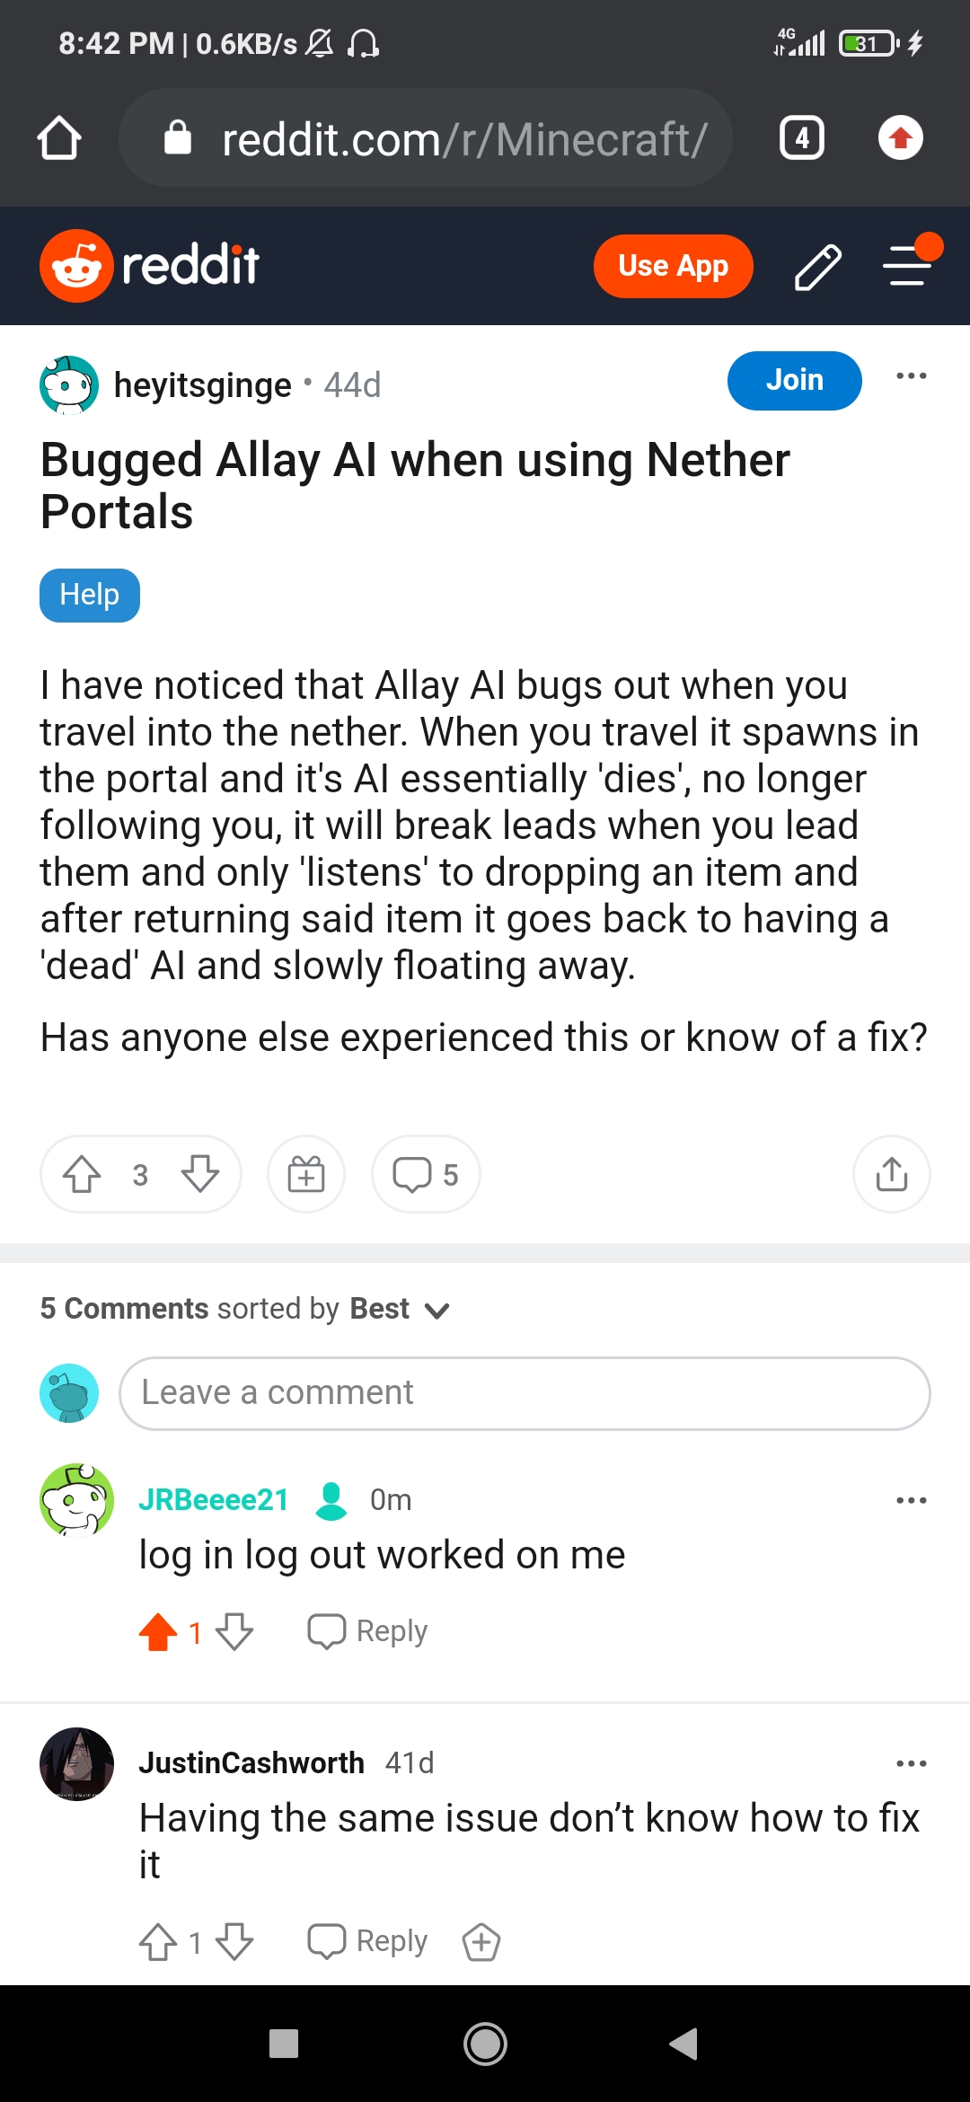Upvote the Bugged Allay AI post
970x2102 pixels.
(82, 1174)
